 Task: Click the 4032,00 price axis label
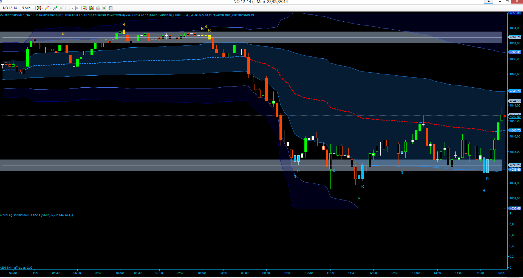[x=515, y=198]
